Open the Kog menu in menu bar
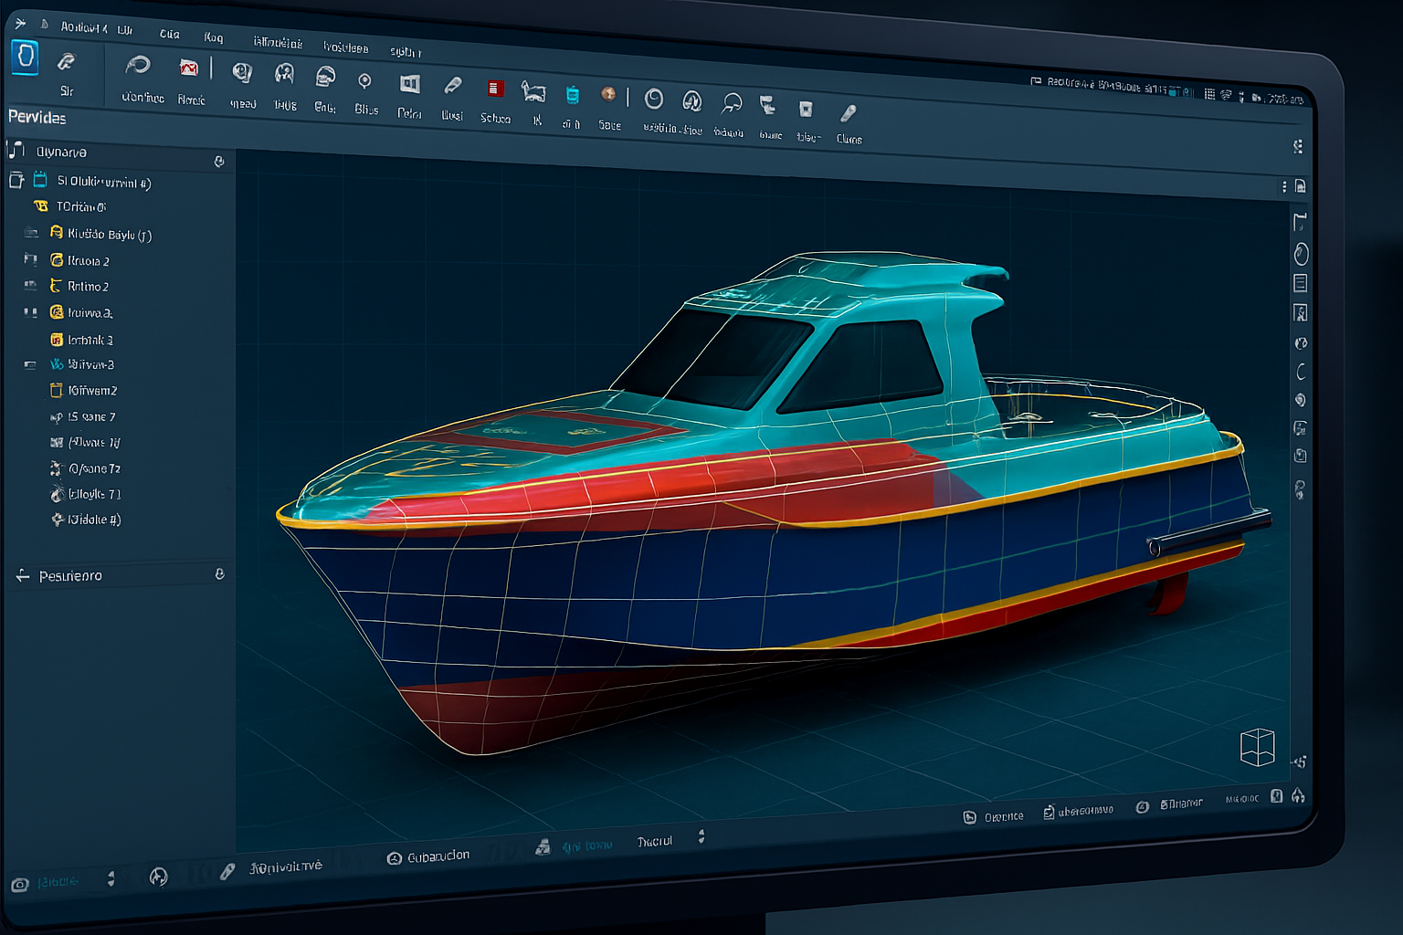Image resolution: width=1403 pixels, height=935 pixels. point(213,37)
